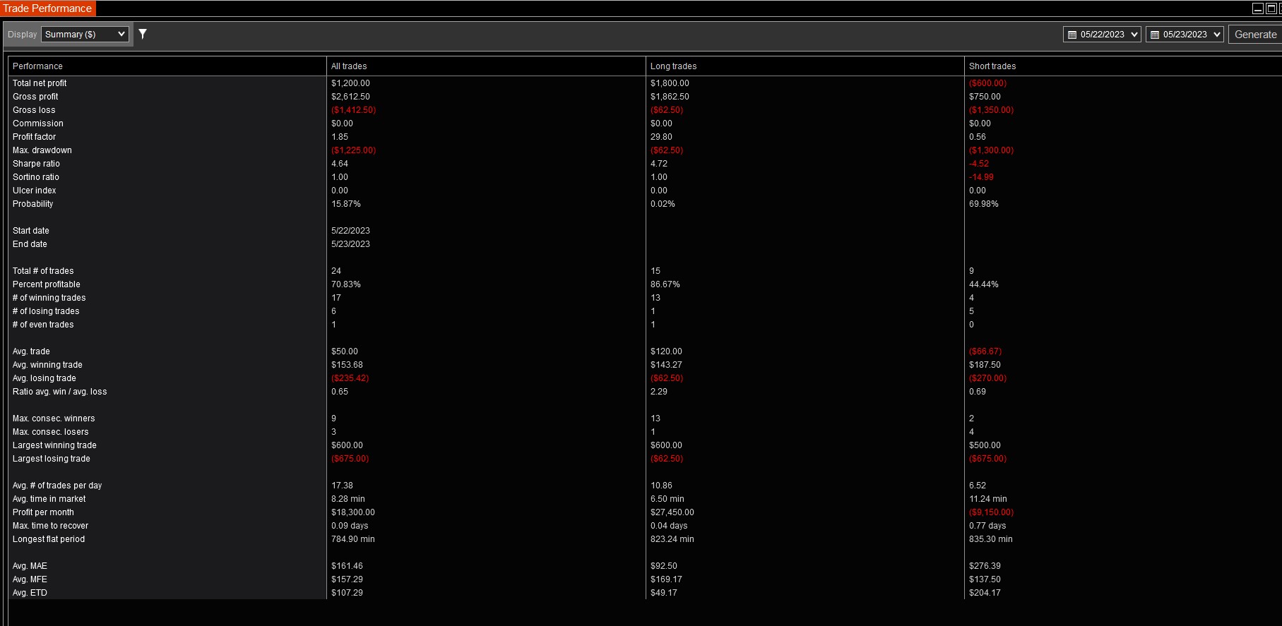This screenshot has height=626, width=1282.
Task: Click Longest flat period value 784.90 min
Action: 353,539
